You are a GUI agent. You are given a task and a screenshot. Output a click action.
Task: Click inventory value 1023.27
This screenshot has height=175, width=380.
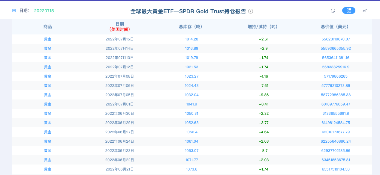(x=192, y=76)
